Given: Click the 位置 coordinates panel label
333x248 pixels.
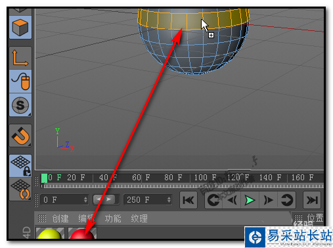Looking at the screenshot, I should [315, 218].
